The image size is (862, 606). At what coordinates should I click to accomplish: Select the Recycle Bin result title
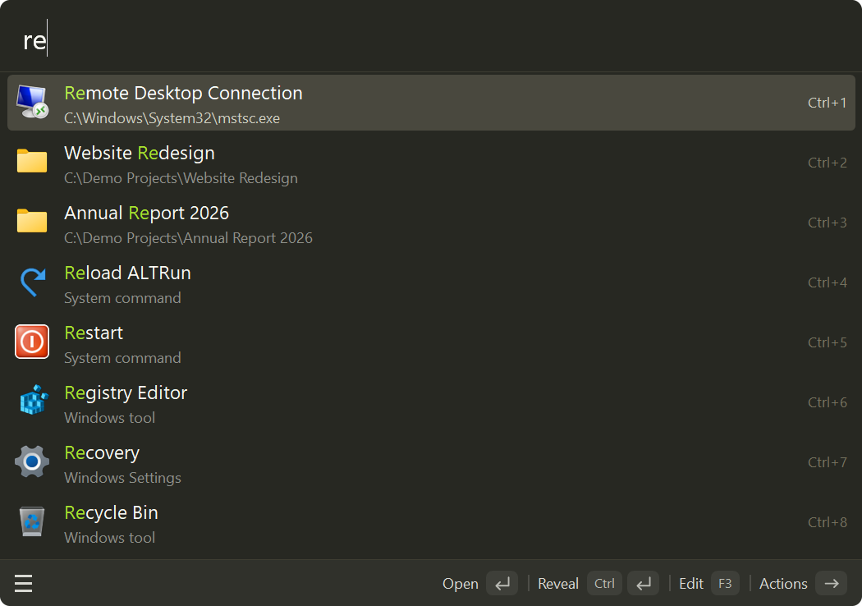(111, 512)
